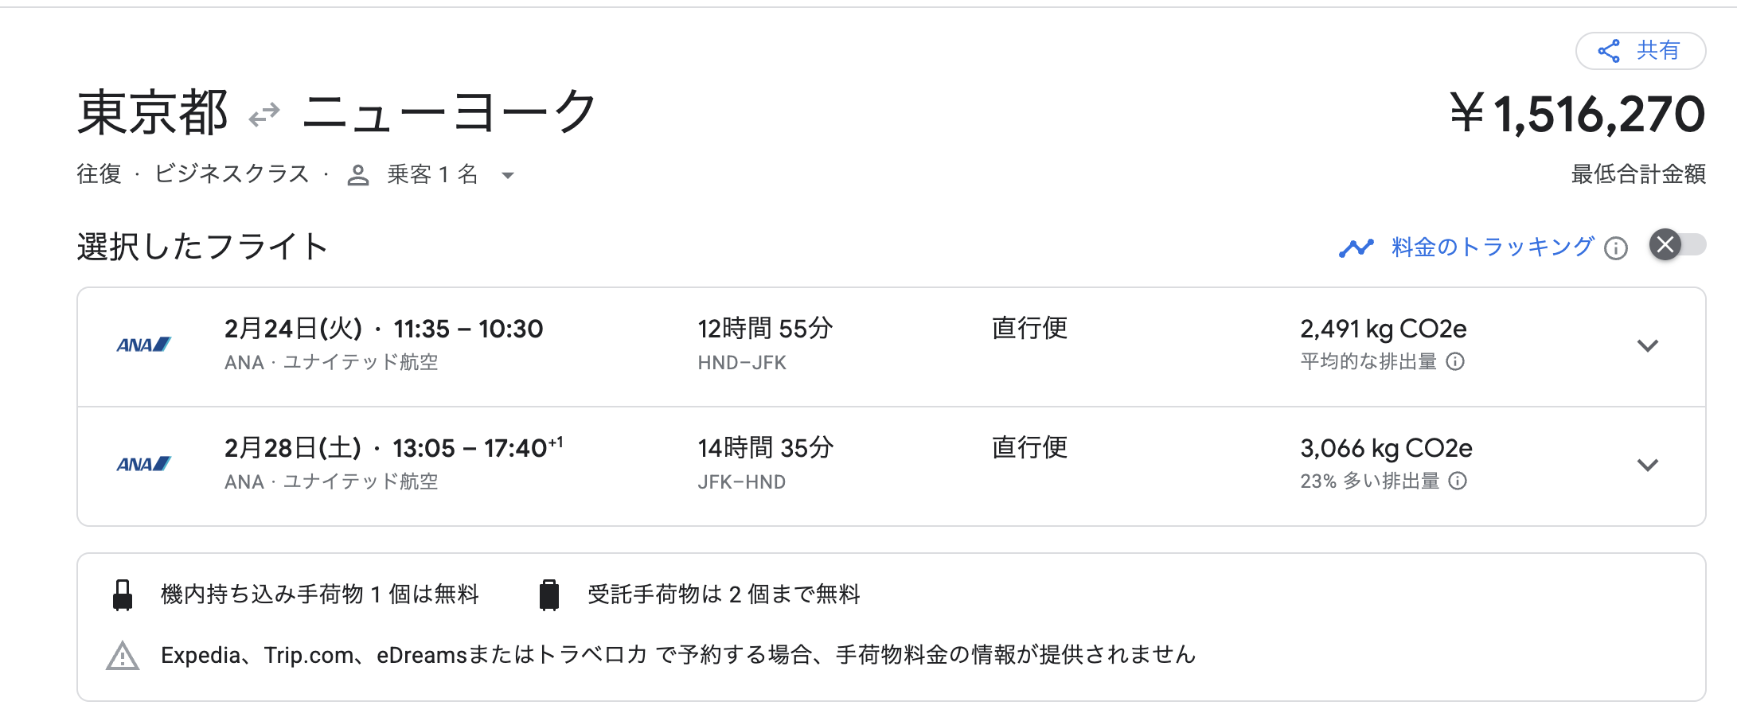Click the info icon beside 料金のトラッキング
1737x721 pixels.
pyautogui.click(x=1617, y=248)
